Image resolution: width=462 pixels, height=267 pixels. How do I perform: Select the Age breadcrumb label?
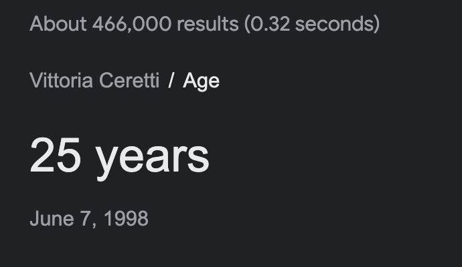[x=201, y=81]
